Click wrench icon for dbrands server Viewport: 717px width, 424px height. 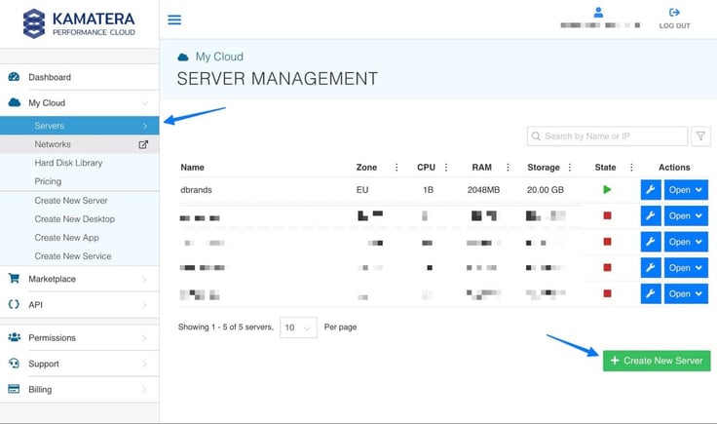point(651,189)
